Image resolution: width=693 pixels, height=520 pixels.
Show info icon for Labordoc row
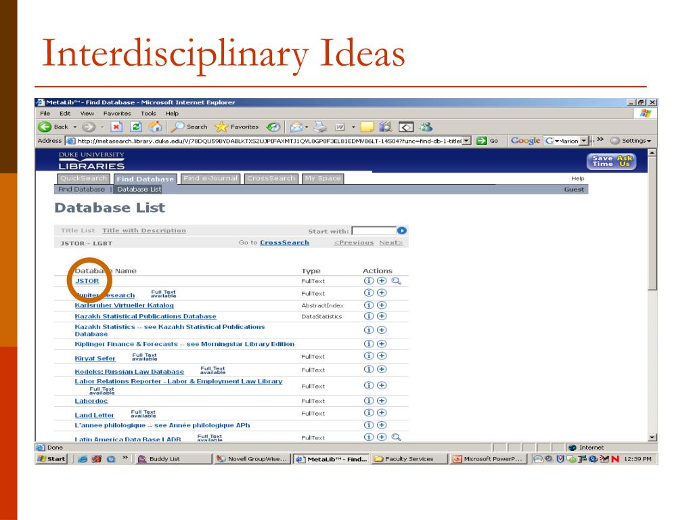pyautogui.click(x=369, y=401)
